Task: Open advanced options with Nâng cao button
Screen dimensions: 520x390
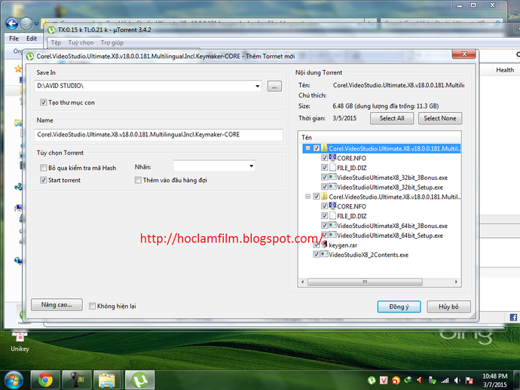Action: click(x=57, y=304)
